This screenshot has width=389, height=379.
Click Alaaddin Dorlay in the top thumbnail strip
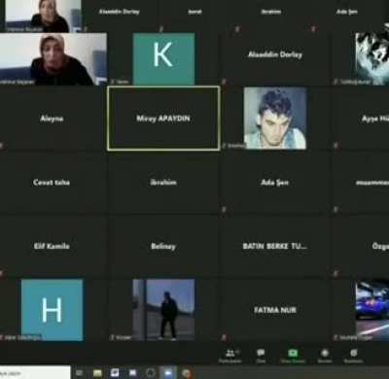pos(120,13)
